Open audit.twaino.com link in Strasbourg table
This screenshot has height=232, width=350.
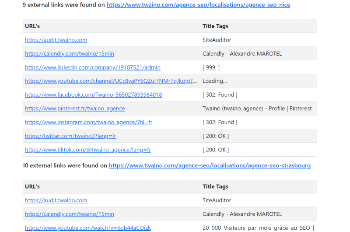point(56,200)
